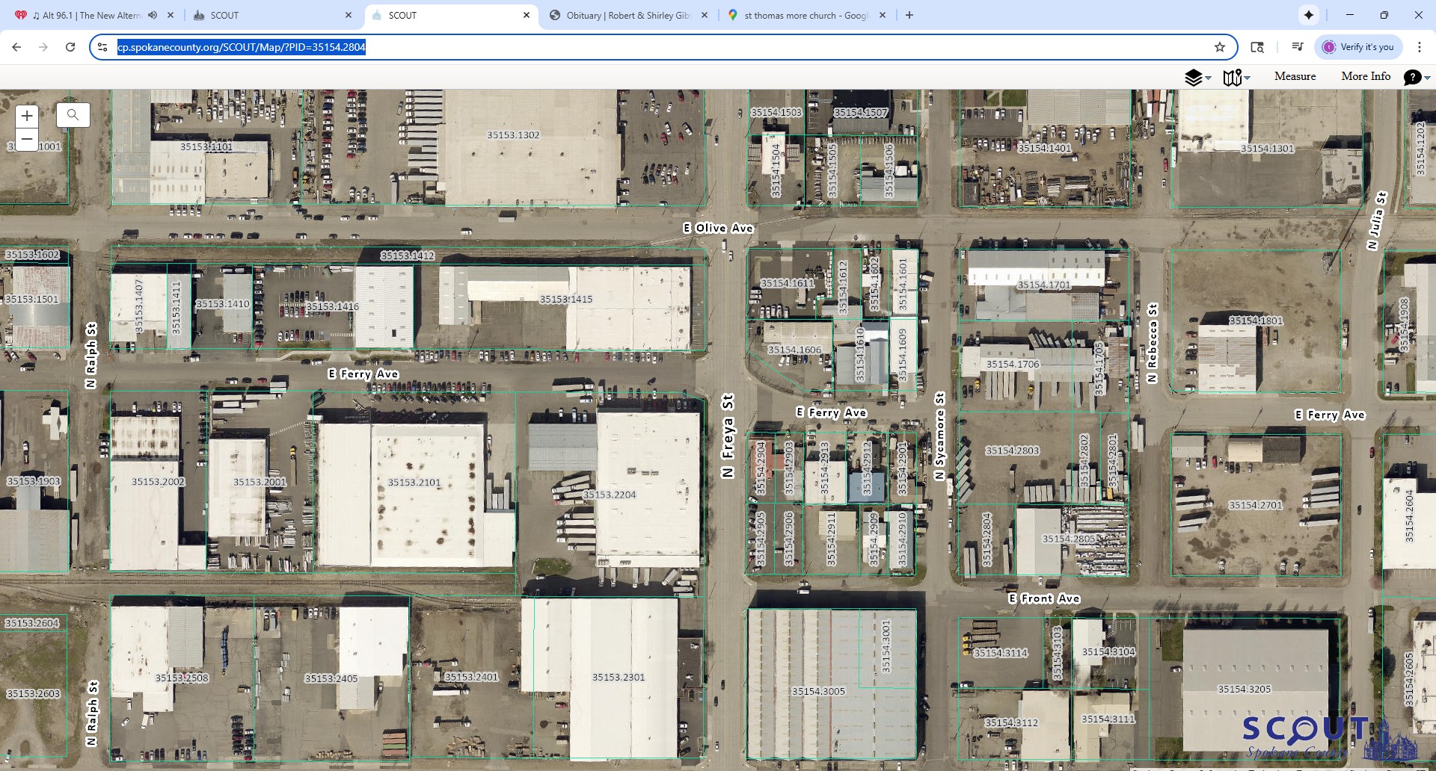Select parcel 35153.2508 on the map
This screenshot has width=1436, height=771.
pyautogui.click(x=182, y=678)
